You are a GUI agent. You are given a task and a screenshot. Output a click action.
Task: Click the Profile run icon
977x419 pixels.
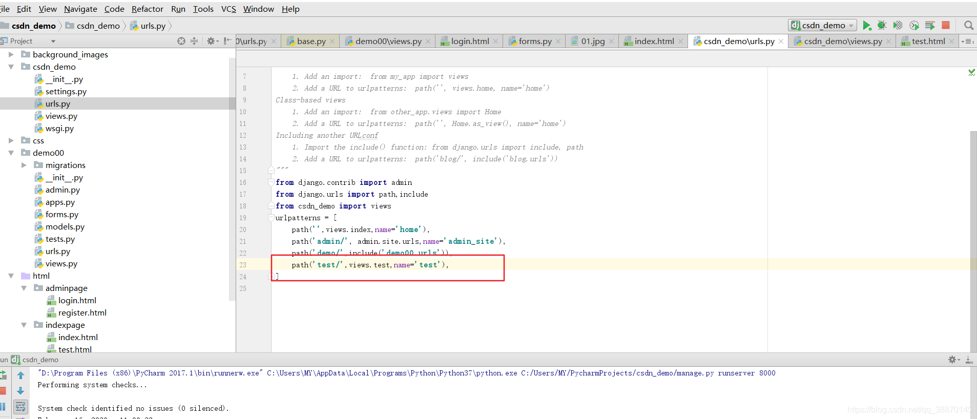[914, 26]
